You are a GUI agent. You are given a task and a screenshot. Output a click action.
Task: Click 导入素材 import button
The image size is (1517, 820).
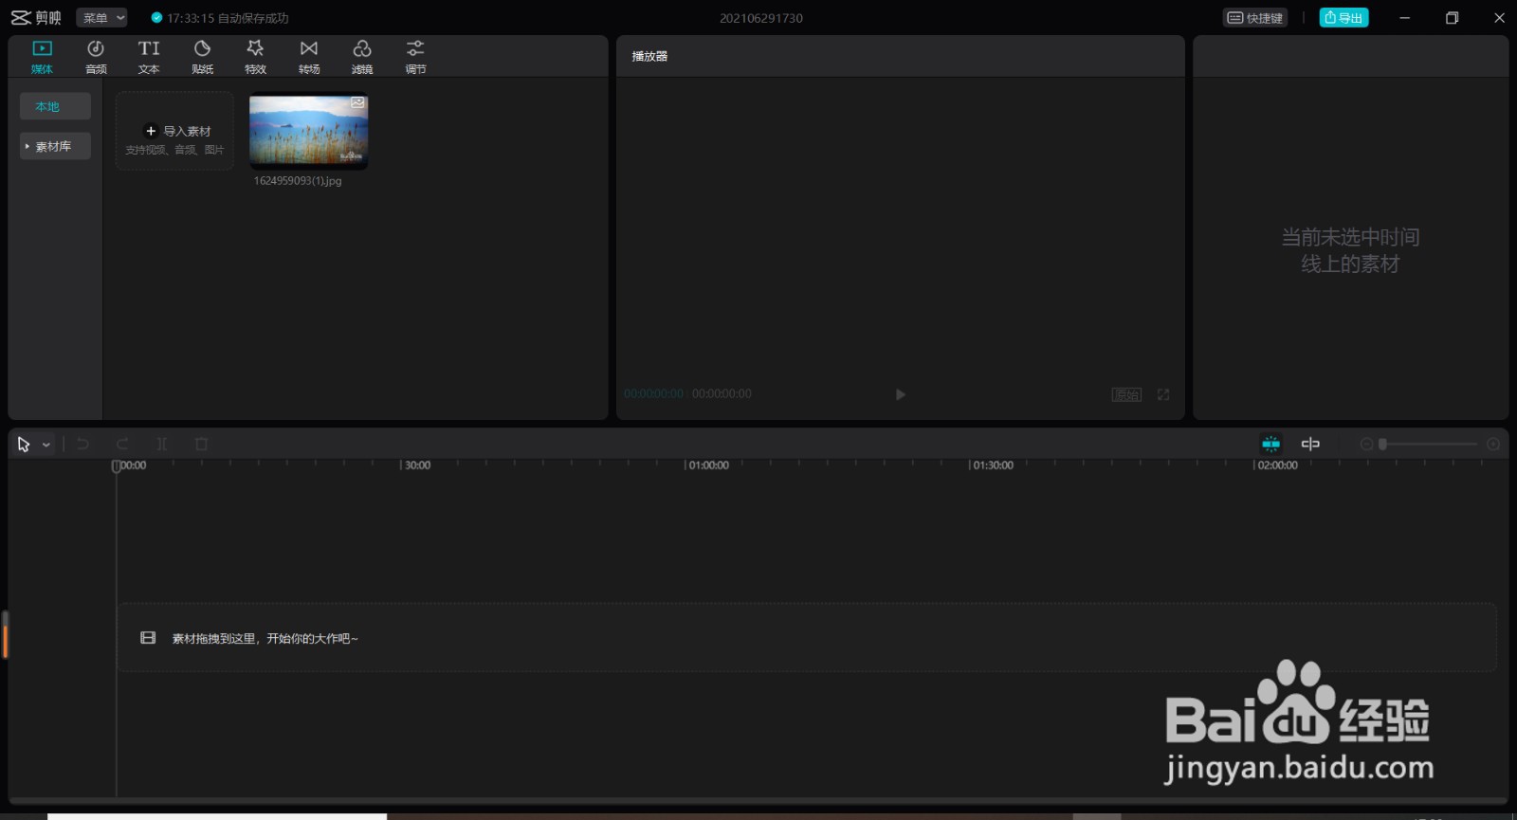[x=174, y=132]
